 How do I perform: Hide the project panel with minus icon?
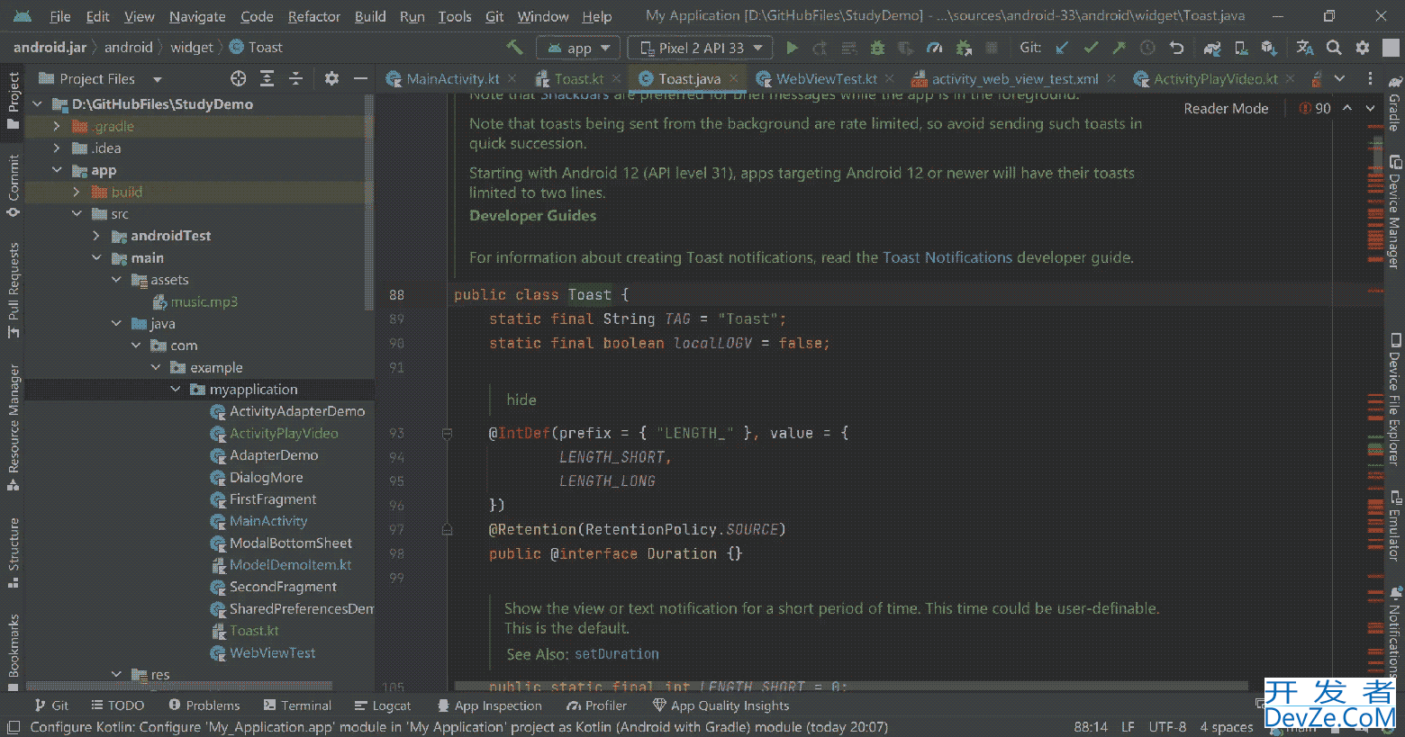tap(360, 78)
